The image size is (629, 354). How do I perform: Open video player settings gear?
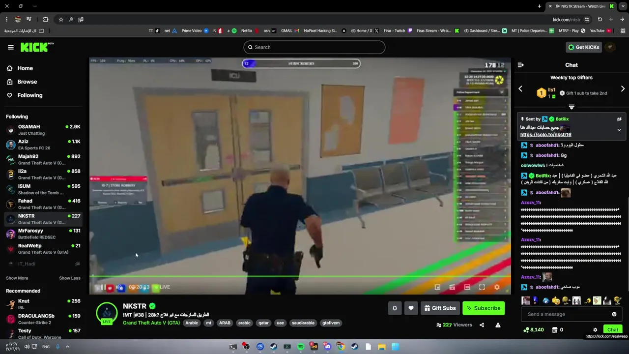pyautogui.click(x=497, y=287)
